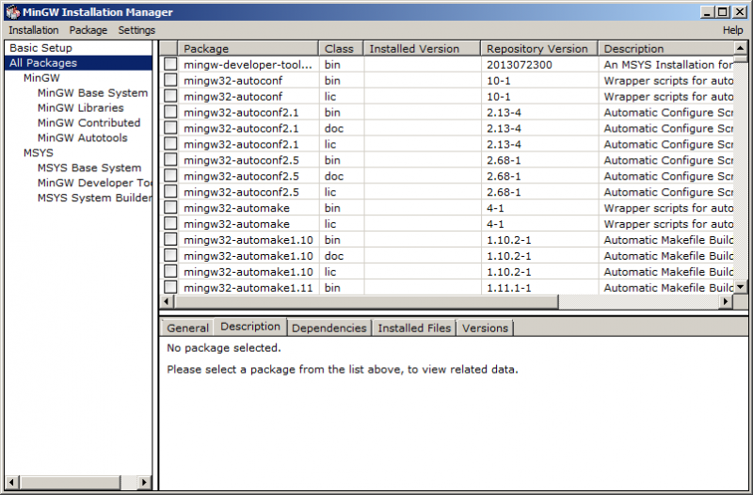Click the package list scroll-up arrow

click(x=741, y=48)
